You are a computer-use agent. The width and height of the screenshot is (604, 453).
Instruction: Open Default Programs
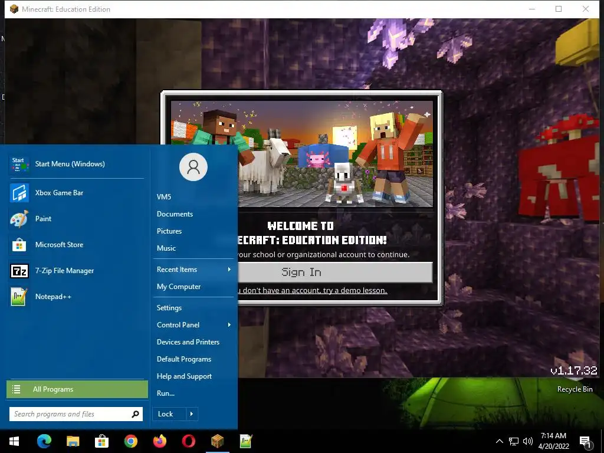184,359
